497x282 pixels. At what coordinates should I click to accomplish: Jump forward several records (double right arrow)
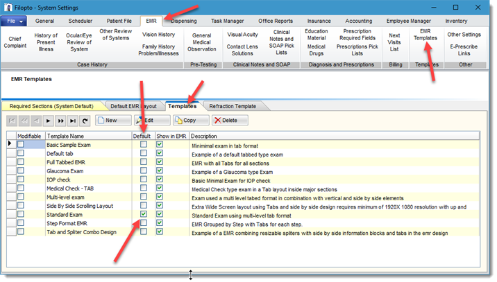[60, 121]
